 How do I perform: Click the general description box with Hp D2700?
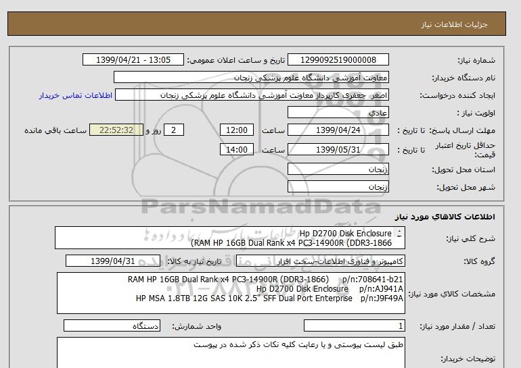click(230, 238)
